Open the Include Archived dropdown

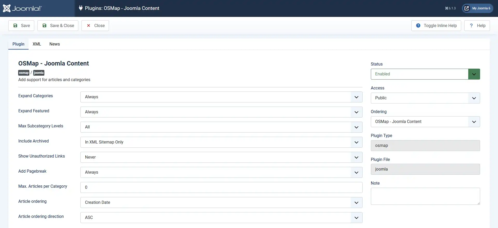click(221, 142)
